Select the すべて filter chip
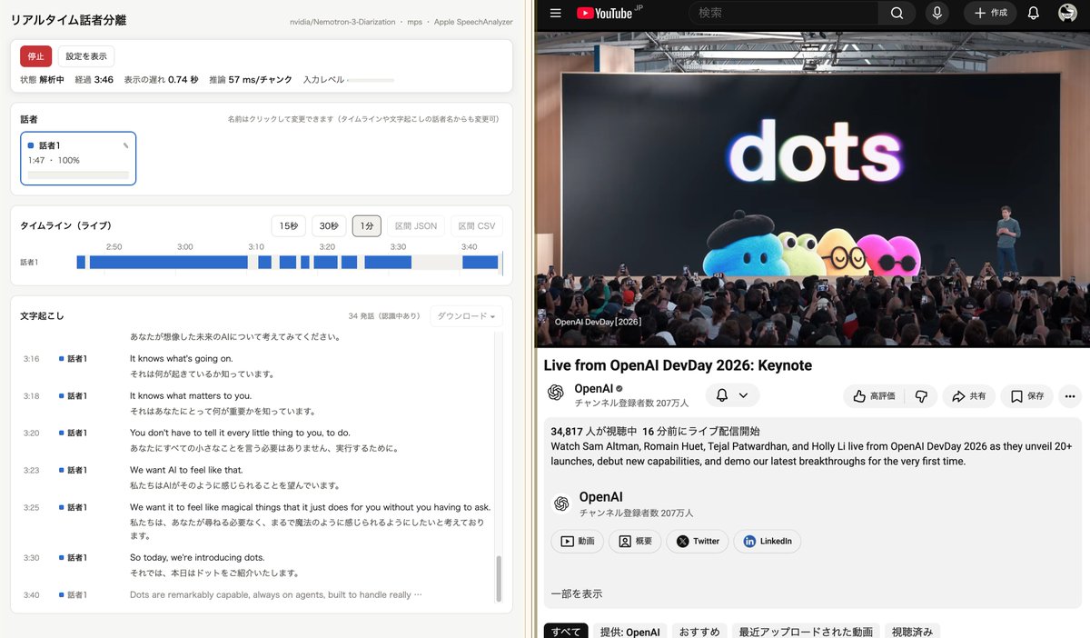1090x638 pixels. [x=566, y=632]
